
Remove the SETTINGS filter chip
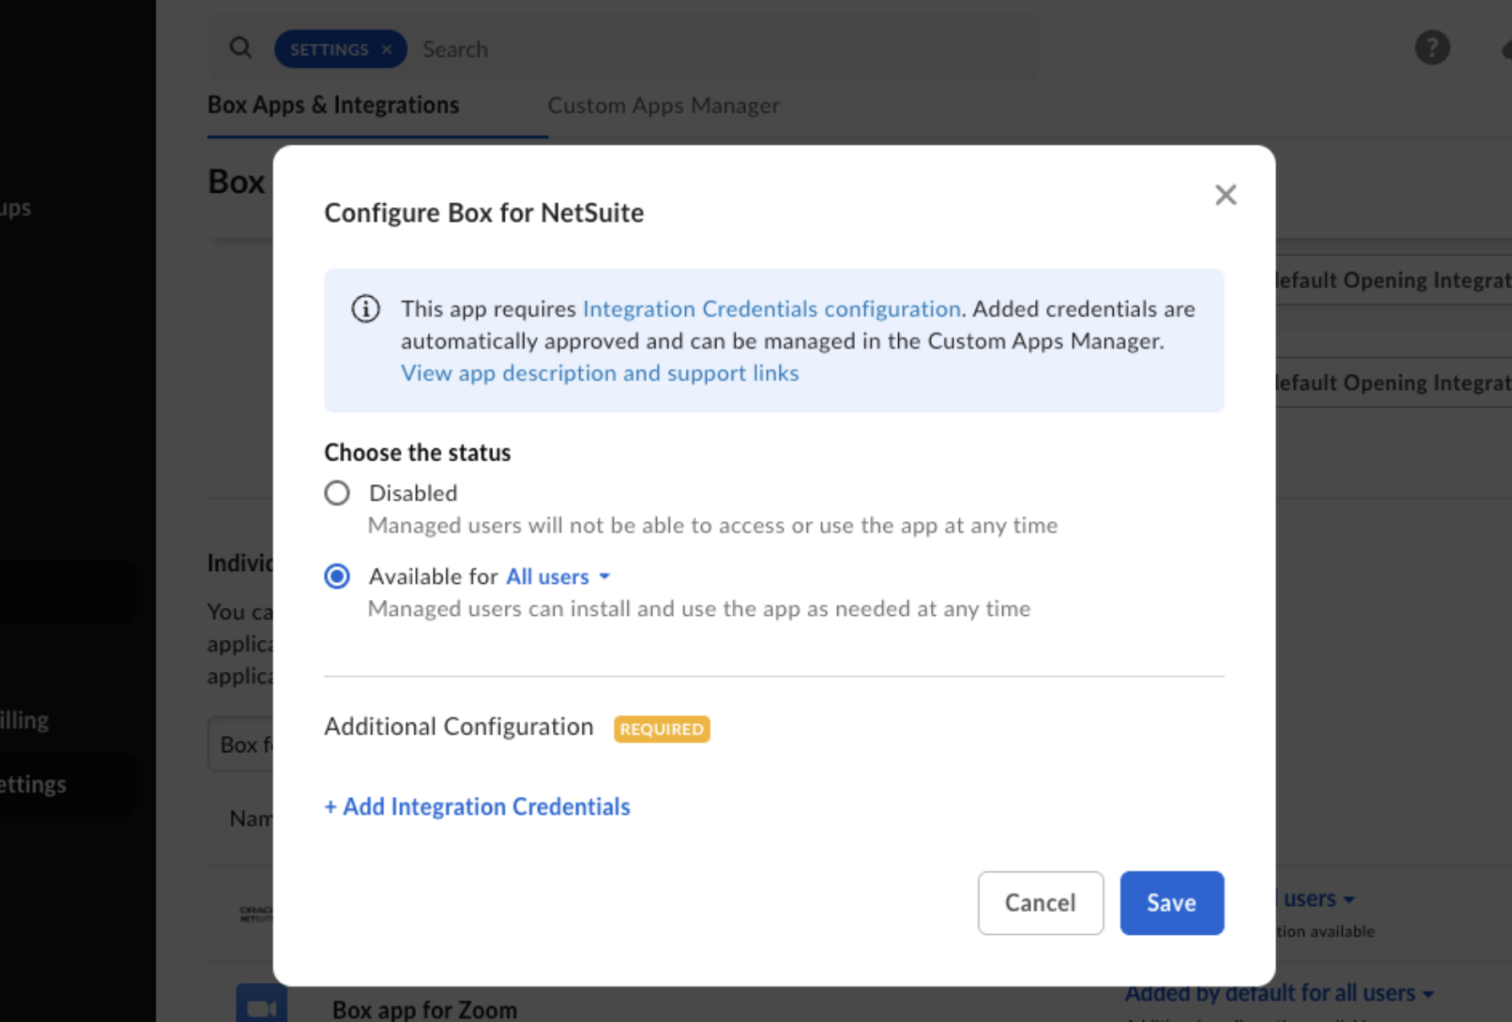tap(386, 48)
